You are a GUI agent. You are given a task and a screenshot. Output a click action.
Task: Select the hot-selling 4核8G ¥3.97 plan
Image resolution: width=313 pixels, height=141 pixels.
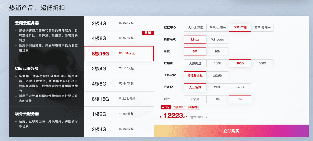(x=119, y=38)
